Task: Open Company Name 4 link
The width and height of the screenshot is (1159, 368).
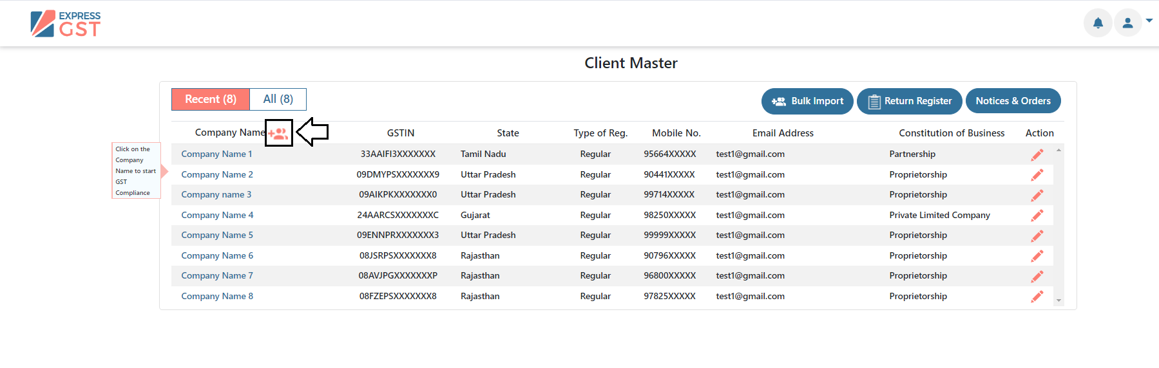Action: pyautogui.click(x=217, y=215)
